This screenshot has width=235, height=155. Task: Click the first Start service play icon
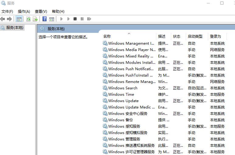point(61,19)
